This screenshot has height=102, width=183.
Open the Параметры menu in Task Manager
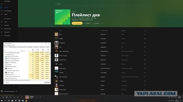click(x=9, y=45)
